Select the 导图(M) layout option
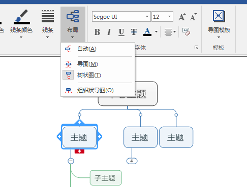Viewport: 247px width, 187px height. 98,64
